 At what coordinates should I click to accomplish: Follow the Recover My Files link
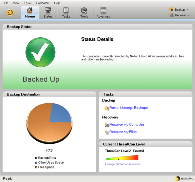pos(123,132)
